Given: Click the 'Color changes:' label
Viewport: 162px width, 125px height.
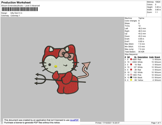Looking at the screenshot, I should 131,21.
